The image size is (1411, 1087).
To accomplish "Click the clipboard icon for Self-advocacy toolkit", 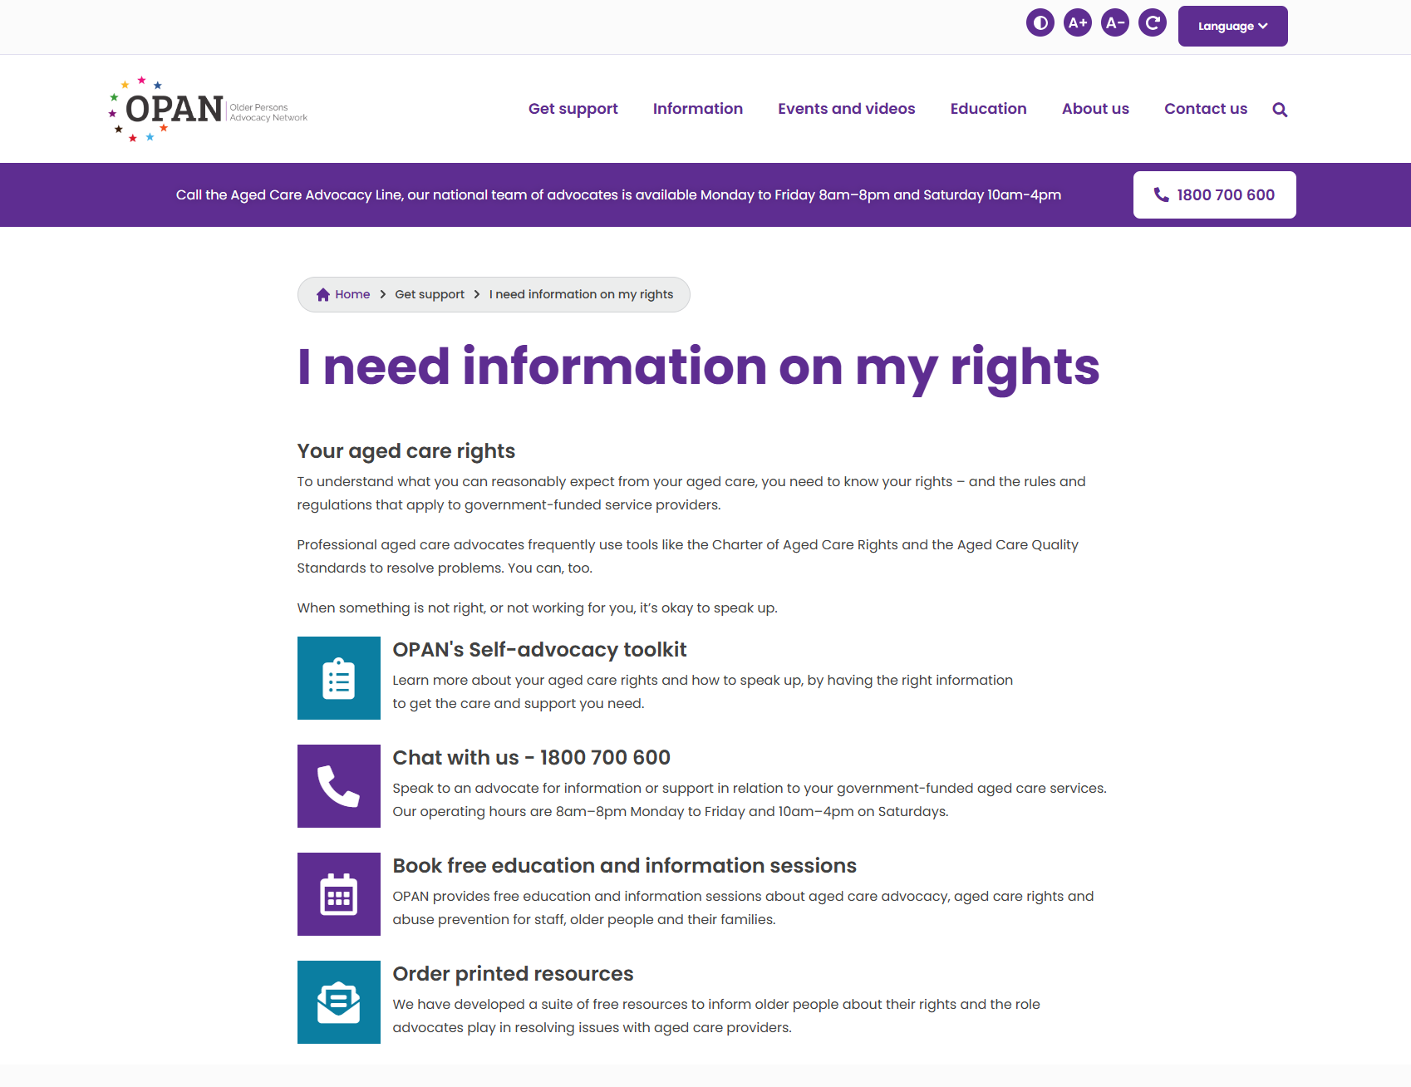I will (x=338, y=678).
